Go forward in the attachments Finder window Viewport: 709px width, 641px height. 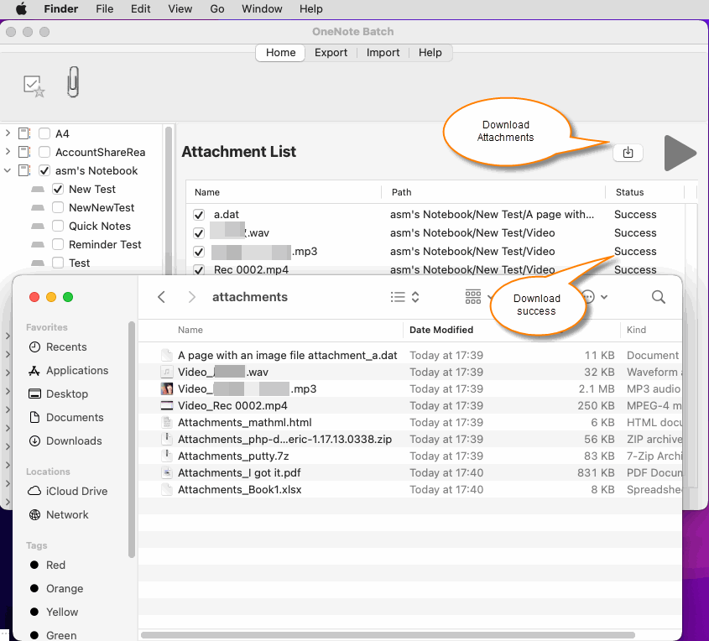pos(191,297)
